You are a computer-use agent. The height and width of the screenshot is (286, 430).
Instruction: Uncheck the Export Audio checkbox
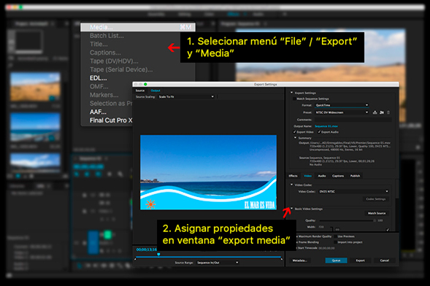click(319, 132)
